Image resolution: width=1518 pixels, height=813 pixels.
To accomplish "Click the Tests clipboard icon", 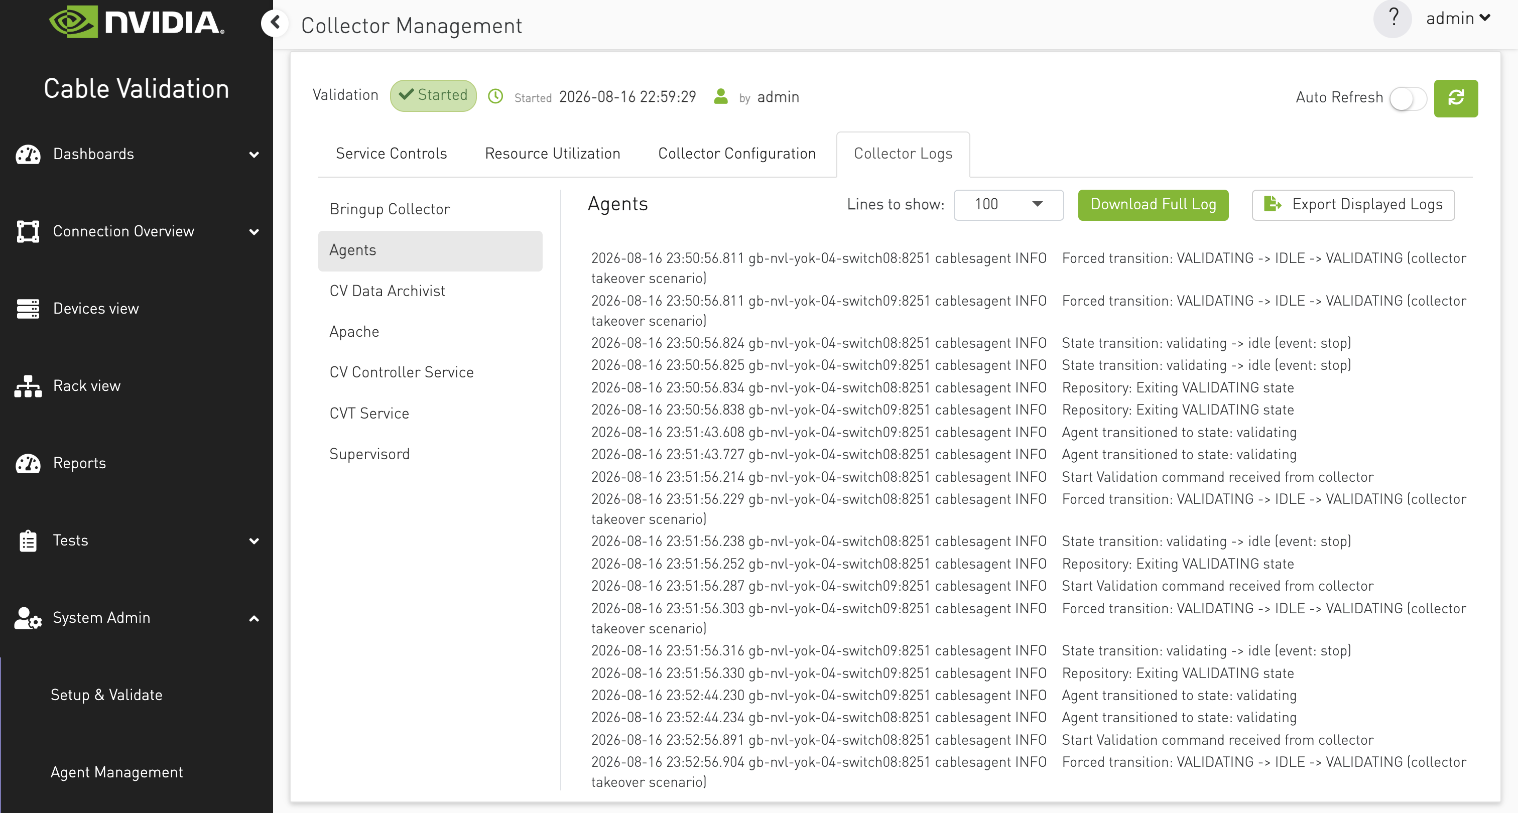I will (28, 541).
